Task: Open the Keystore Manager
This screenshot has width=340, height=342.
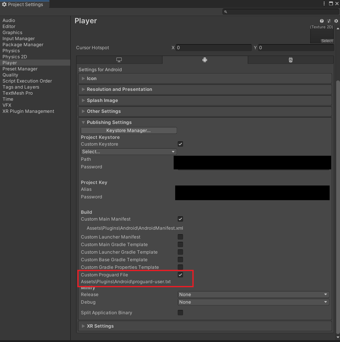Action: coord(128,130)
